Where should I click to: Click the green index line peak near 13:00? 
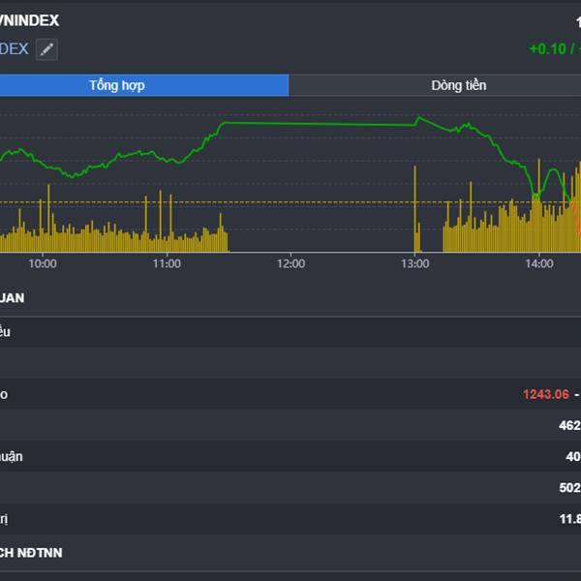coord(418,118)
